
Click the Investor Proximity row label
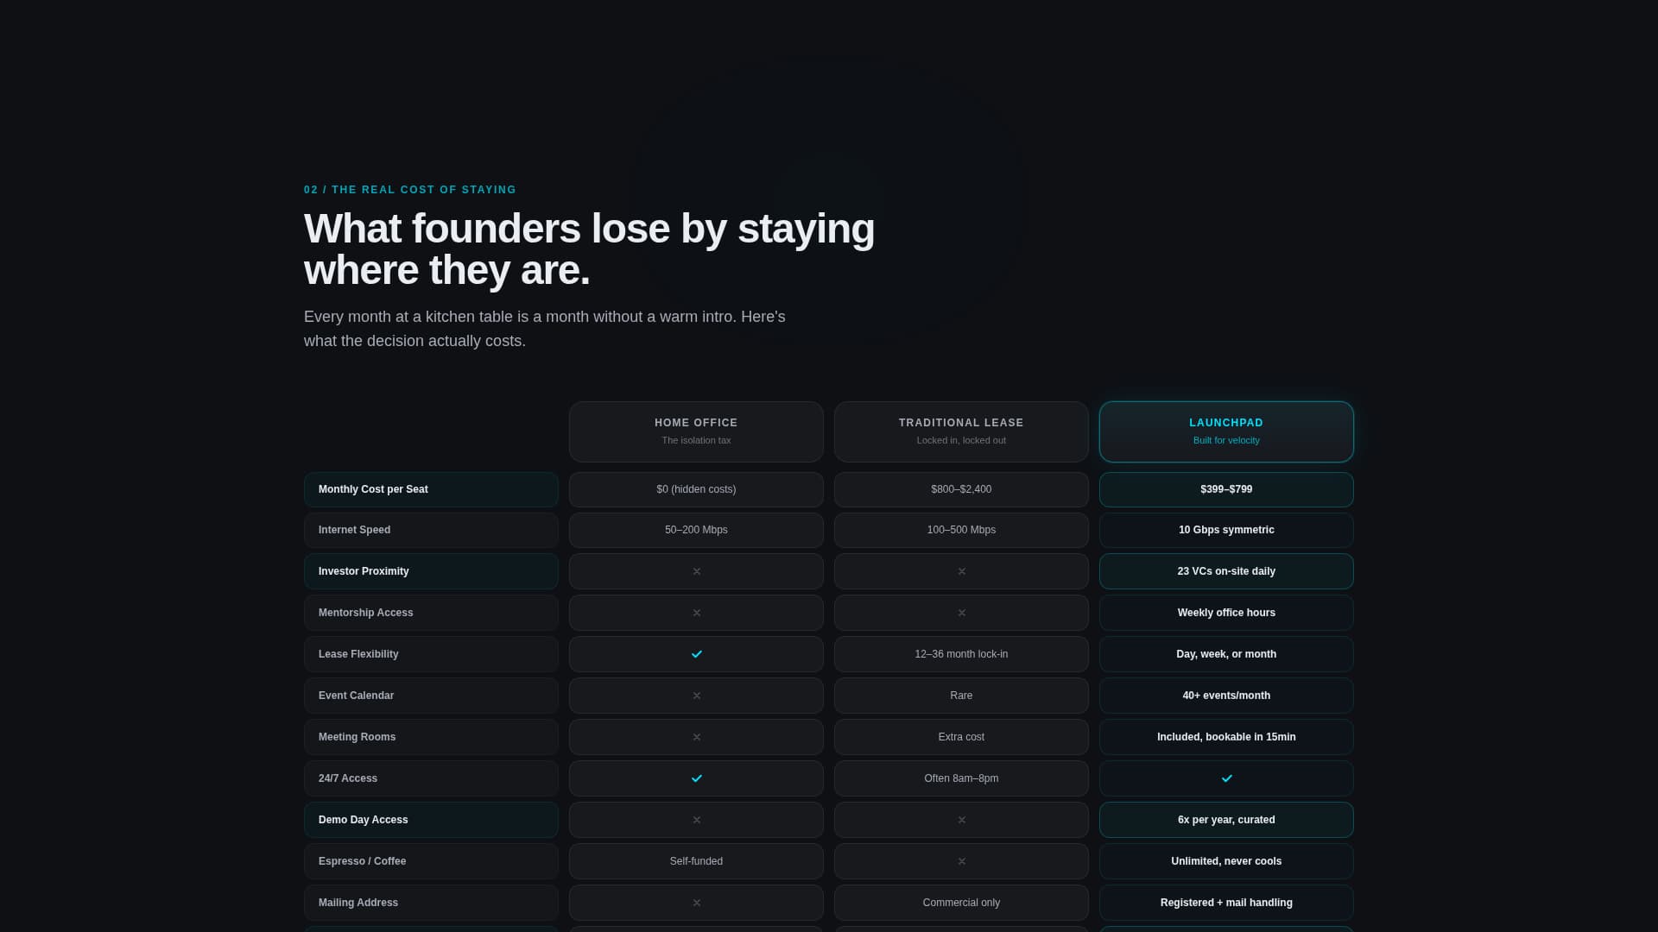(431, 571)
